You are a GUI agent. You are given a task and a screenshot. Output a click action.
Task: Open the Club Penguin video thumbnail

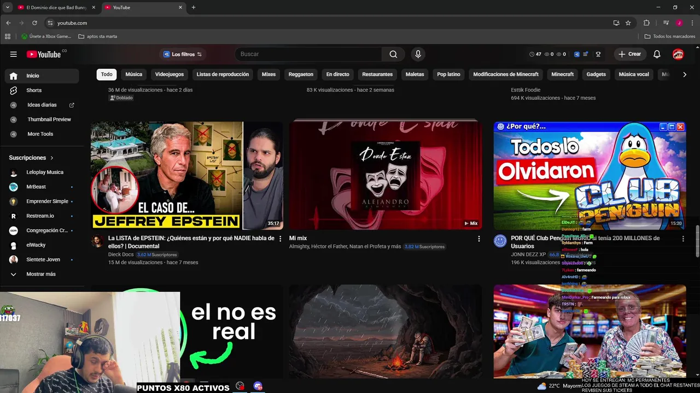[x=590, y=176]
